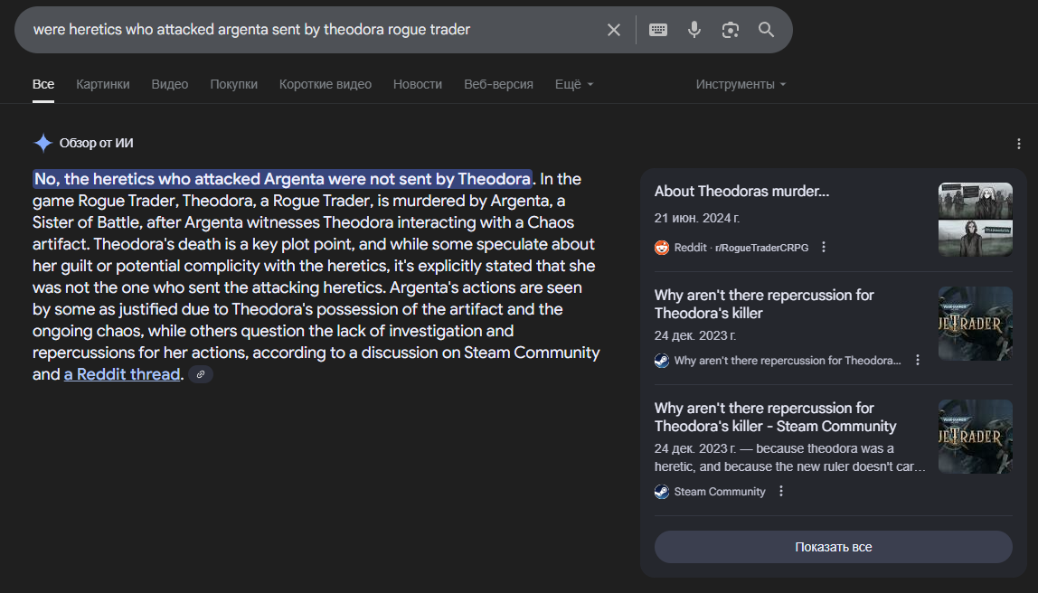
Task: Expand the Ещё dropdown in search tabs
Action: click(573, 84)
